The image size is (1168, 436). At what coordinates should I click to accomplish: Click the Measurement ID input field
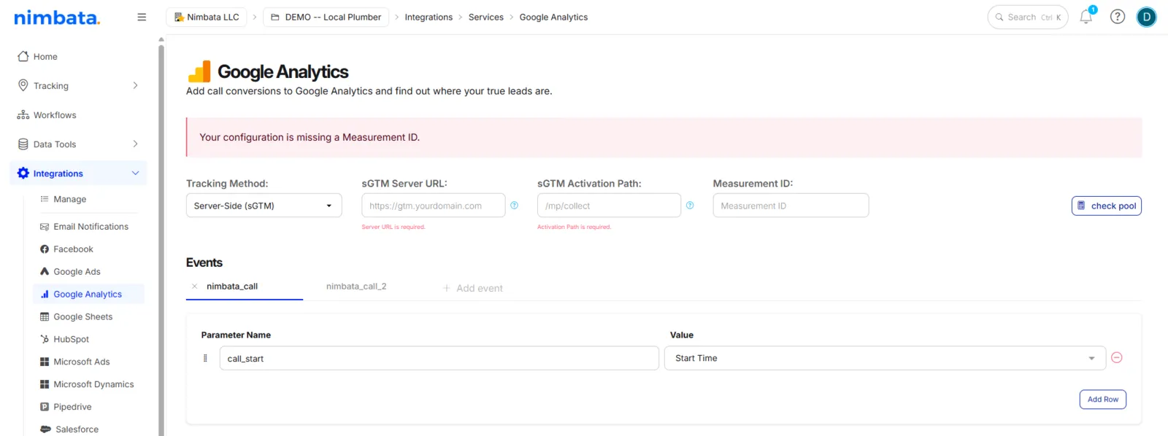pos(791,206)
